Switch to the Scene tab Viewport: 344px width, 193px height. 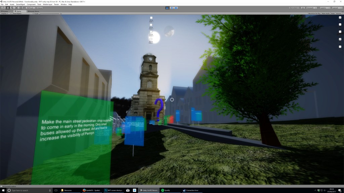pyautogui.click(x=5, y=11)
